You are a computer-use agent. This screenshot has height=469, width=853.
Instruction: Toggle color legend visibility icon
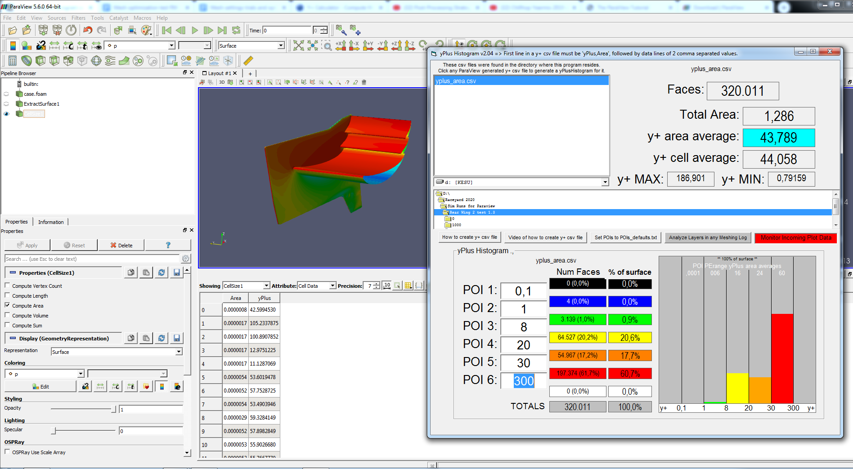pos(13,45)
